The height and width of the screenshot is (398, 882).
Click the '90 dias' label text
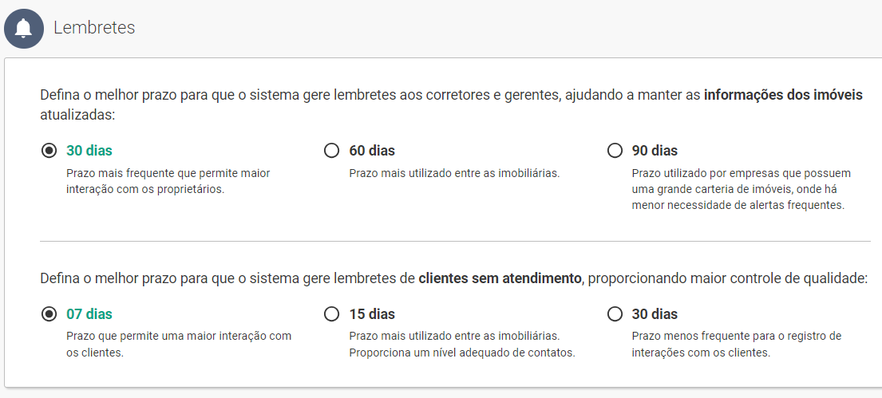[x=655, y=151]
